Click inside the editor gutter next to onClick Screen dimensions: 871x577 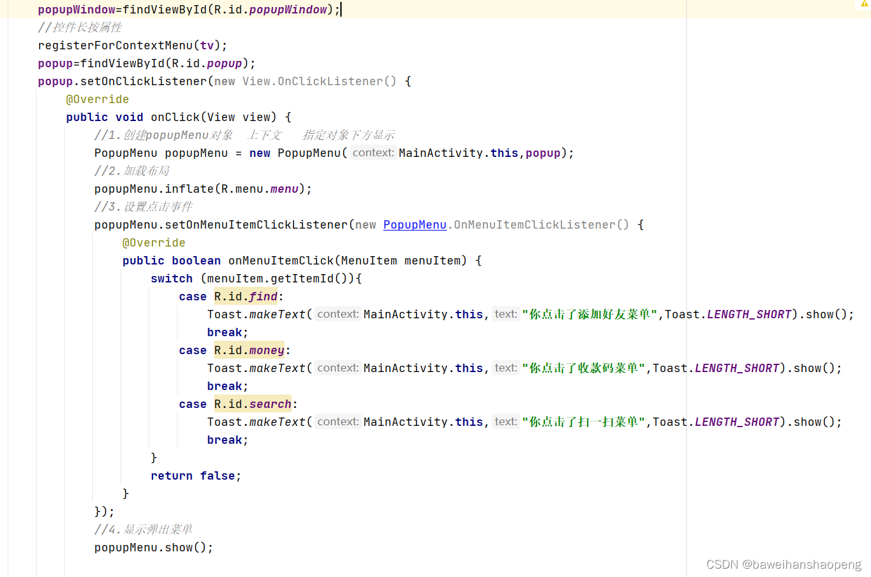coord(19,117)
